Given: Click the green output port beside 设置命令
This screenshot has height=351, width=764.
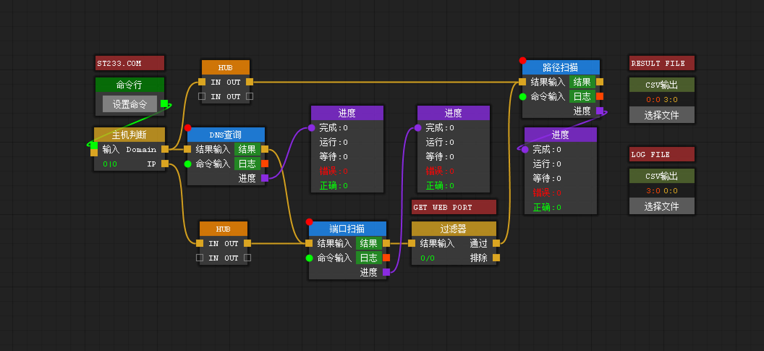Looking at the screenshot, I should point(164,104).
